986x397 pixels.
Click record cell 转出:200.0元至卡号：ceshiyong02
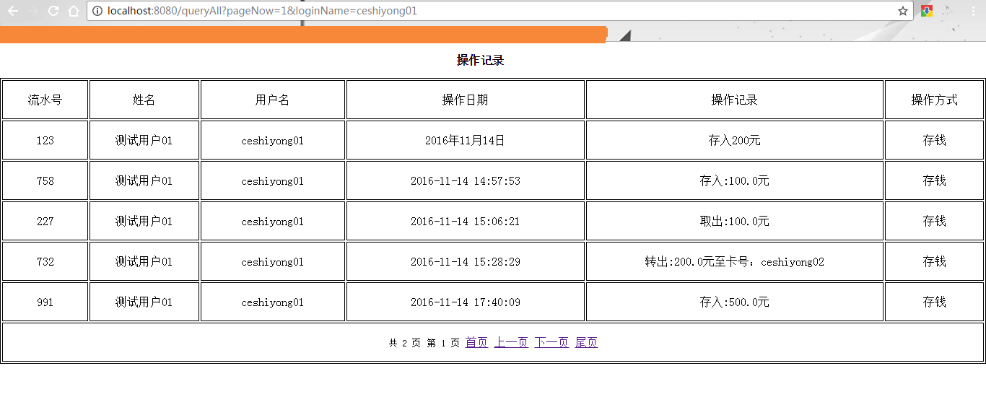[735, 261]
